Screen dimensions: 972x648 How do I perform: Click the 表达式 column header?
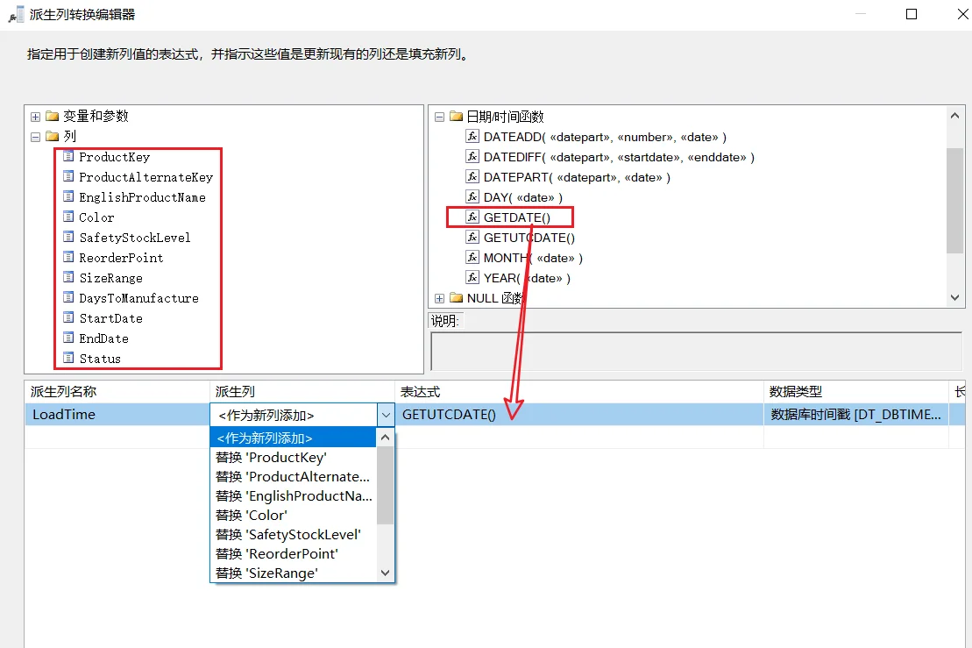click(579, 392)
